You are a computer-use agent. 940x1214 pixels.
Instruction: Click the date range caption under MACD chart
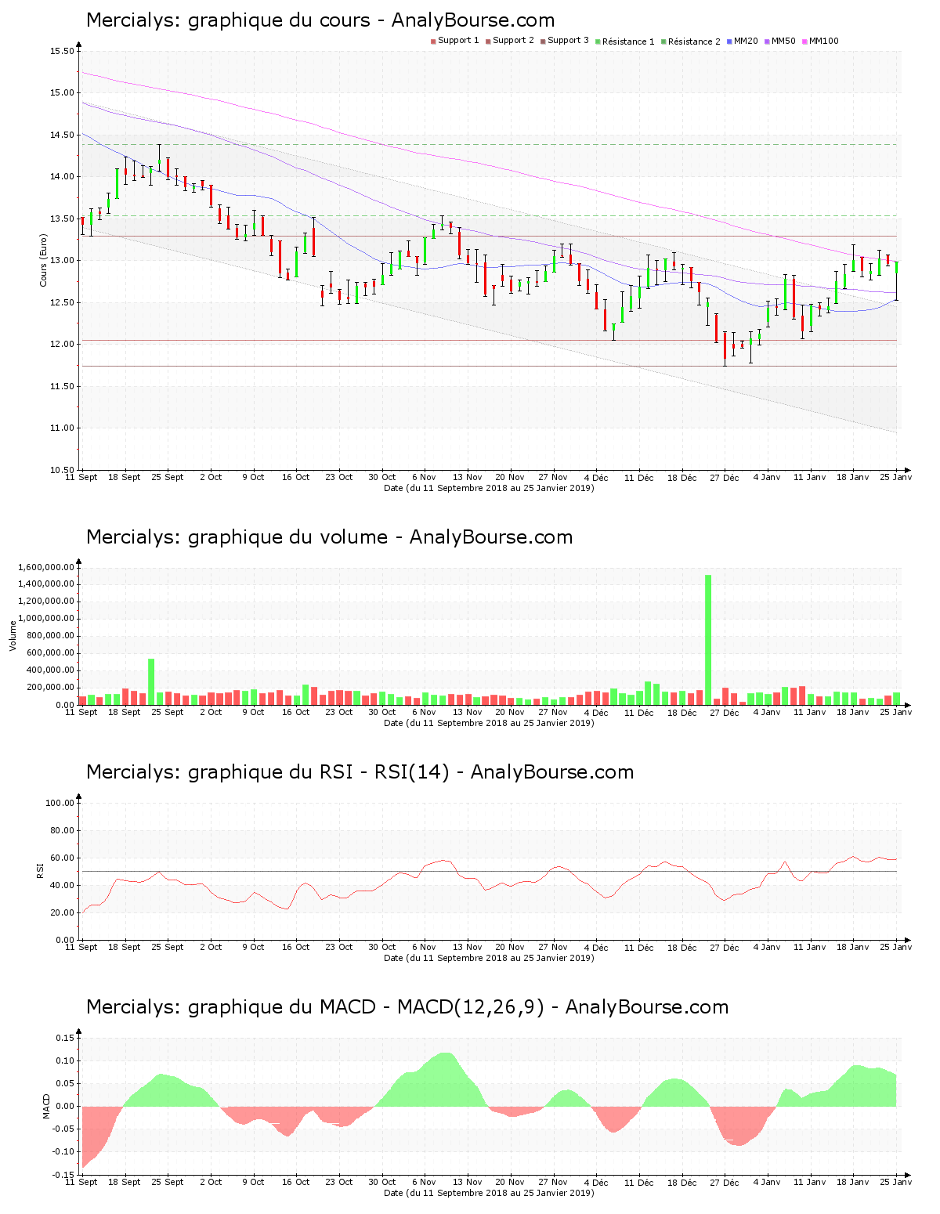[489, 1193]
